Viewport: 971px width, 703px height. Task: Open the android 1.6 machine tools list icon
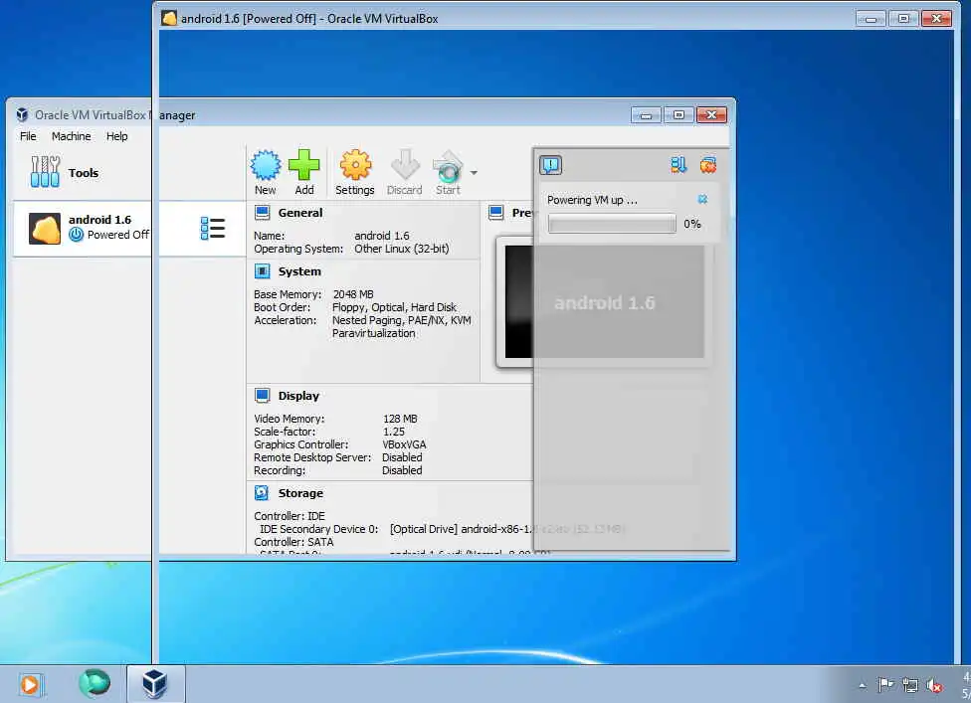213,229
